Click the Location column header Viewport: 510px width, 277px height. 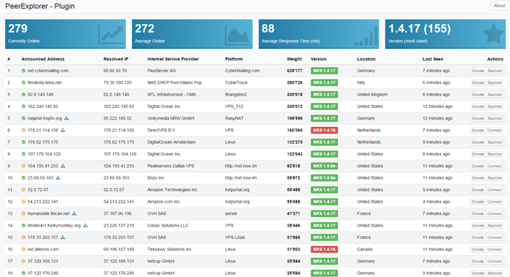366,59
